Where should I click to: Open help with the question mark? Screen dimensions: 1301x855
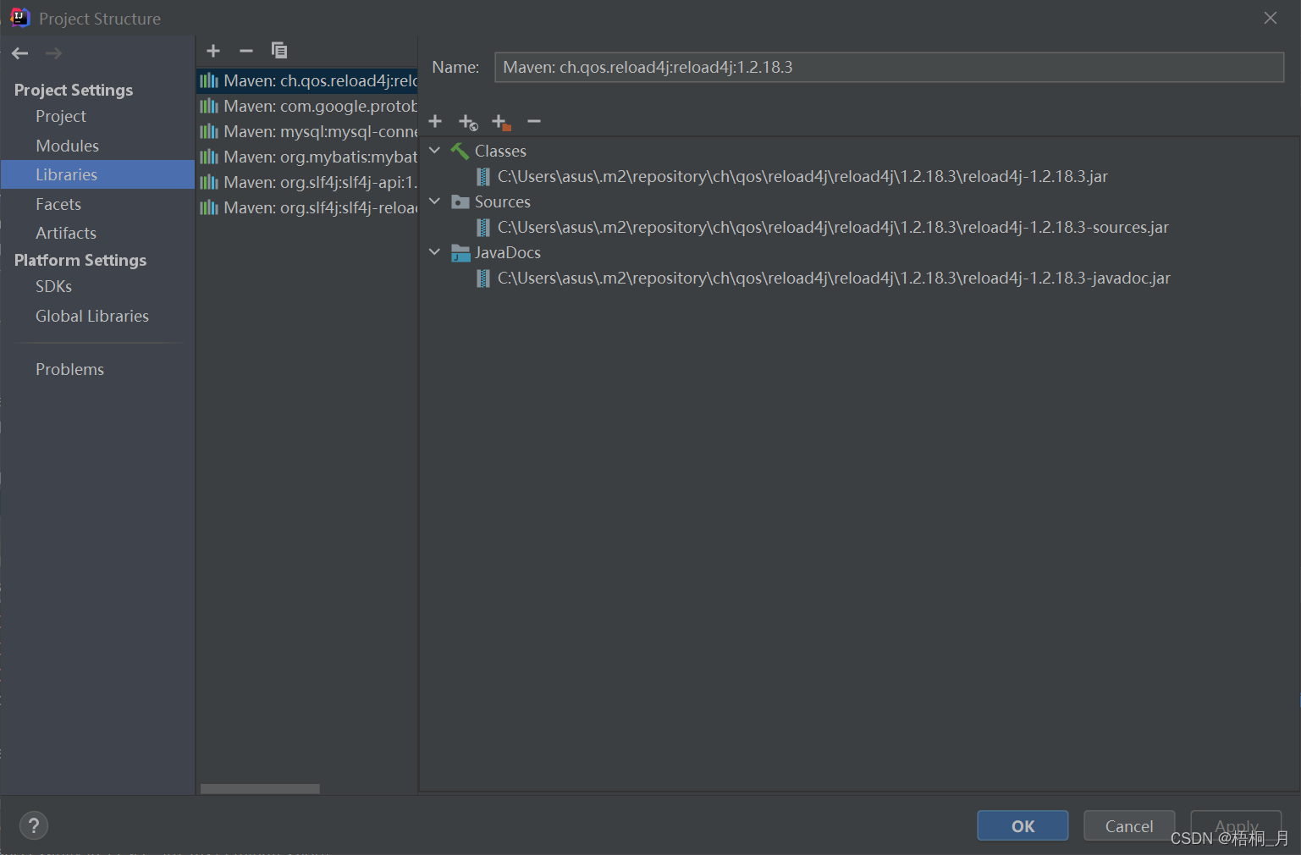34,825
